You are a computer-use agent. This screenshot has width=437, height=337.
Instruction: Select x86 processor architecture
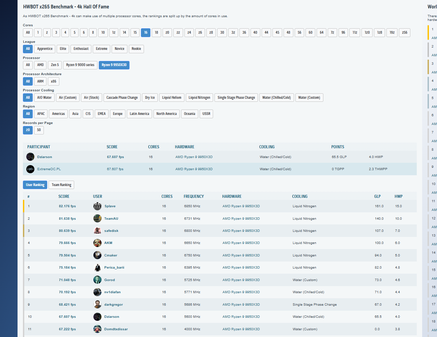(53, 82)
